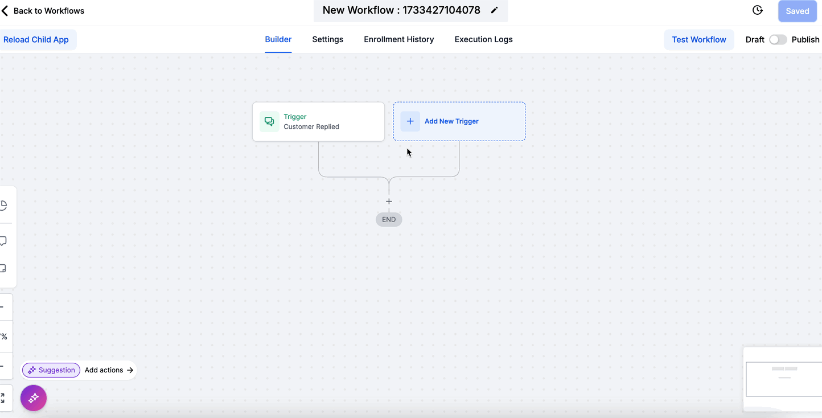Click the card panel icon in left sidebar
The width and height of the screenshot is (822, 418).
(x=3, y=268)
